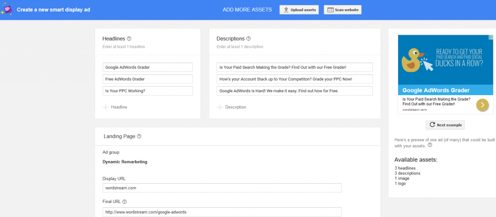Click 'wordstream.com' text in ad preview

point(415,110)
